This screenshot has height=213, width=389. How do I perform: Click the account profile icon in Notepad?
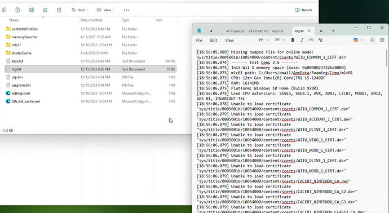[x=372, y=40]
